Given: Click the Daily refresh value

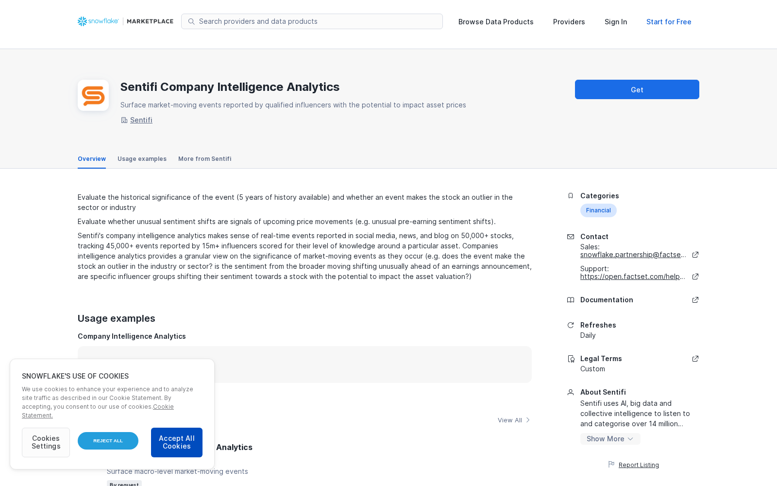Looking at the screenshot, I should coord(588,335).
